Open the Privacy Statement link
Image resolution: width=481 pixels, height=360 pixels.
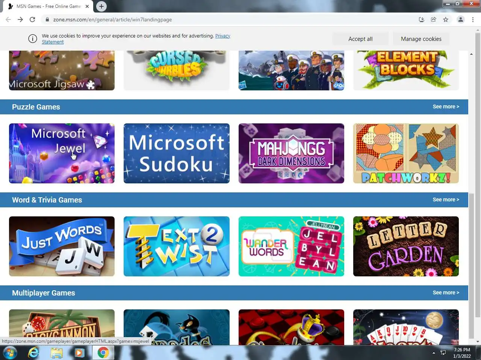[136, 39]
